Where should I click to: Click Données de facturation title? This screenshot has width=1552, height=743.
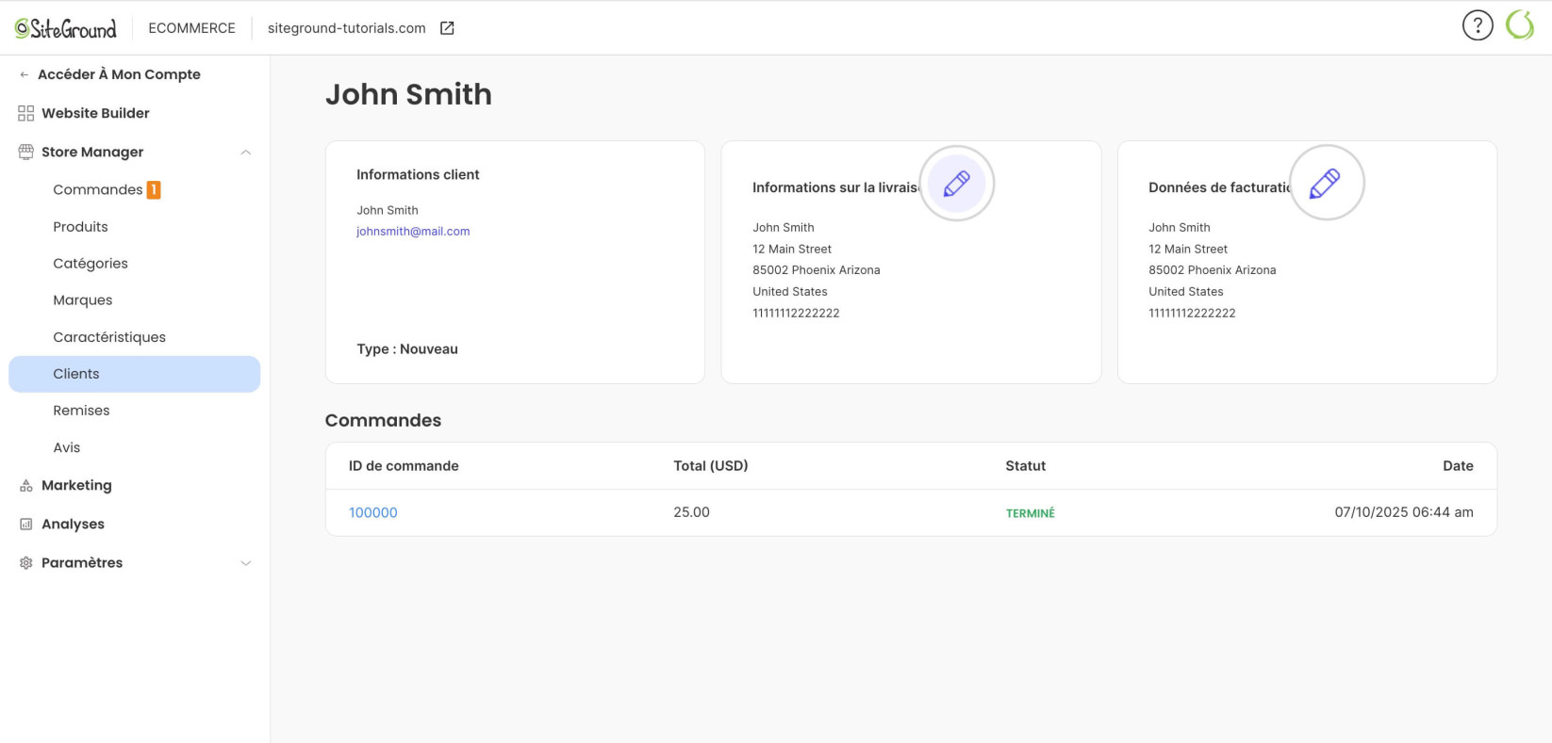click(x=1219, y=188)
